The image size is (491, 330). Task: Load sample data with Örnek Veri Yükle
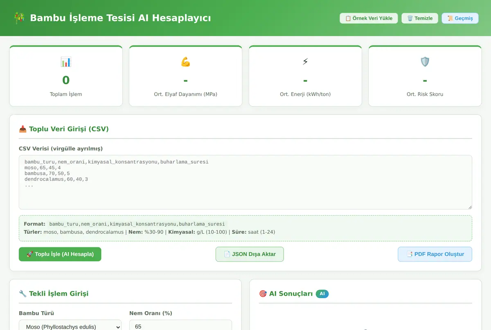point(369,18)
